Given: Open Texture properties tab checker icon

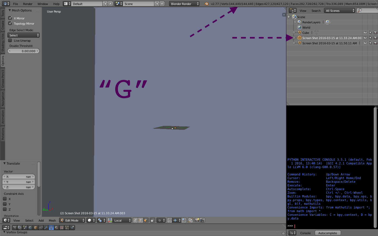Looking at the screenshot, I should [x=62, y=228].
